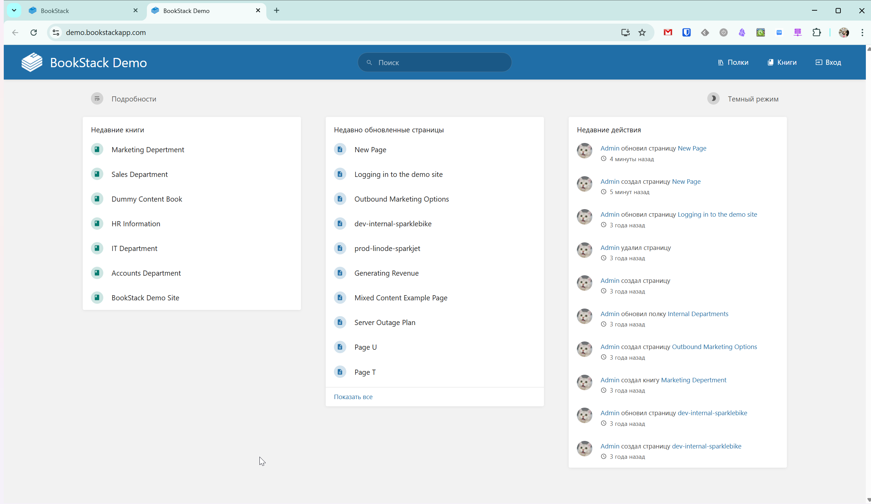Click the install app icon in address bar
The width and height of the screenshot is (871, 504).
coord(625,33)
